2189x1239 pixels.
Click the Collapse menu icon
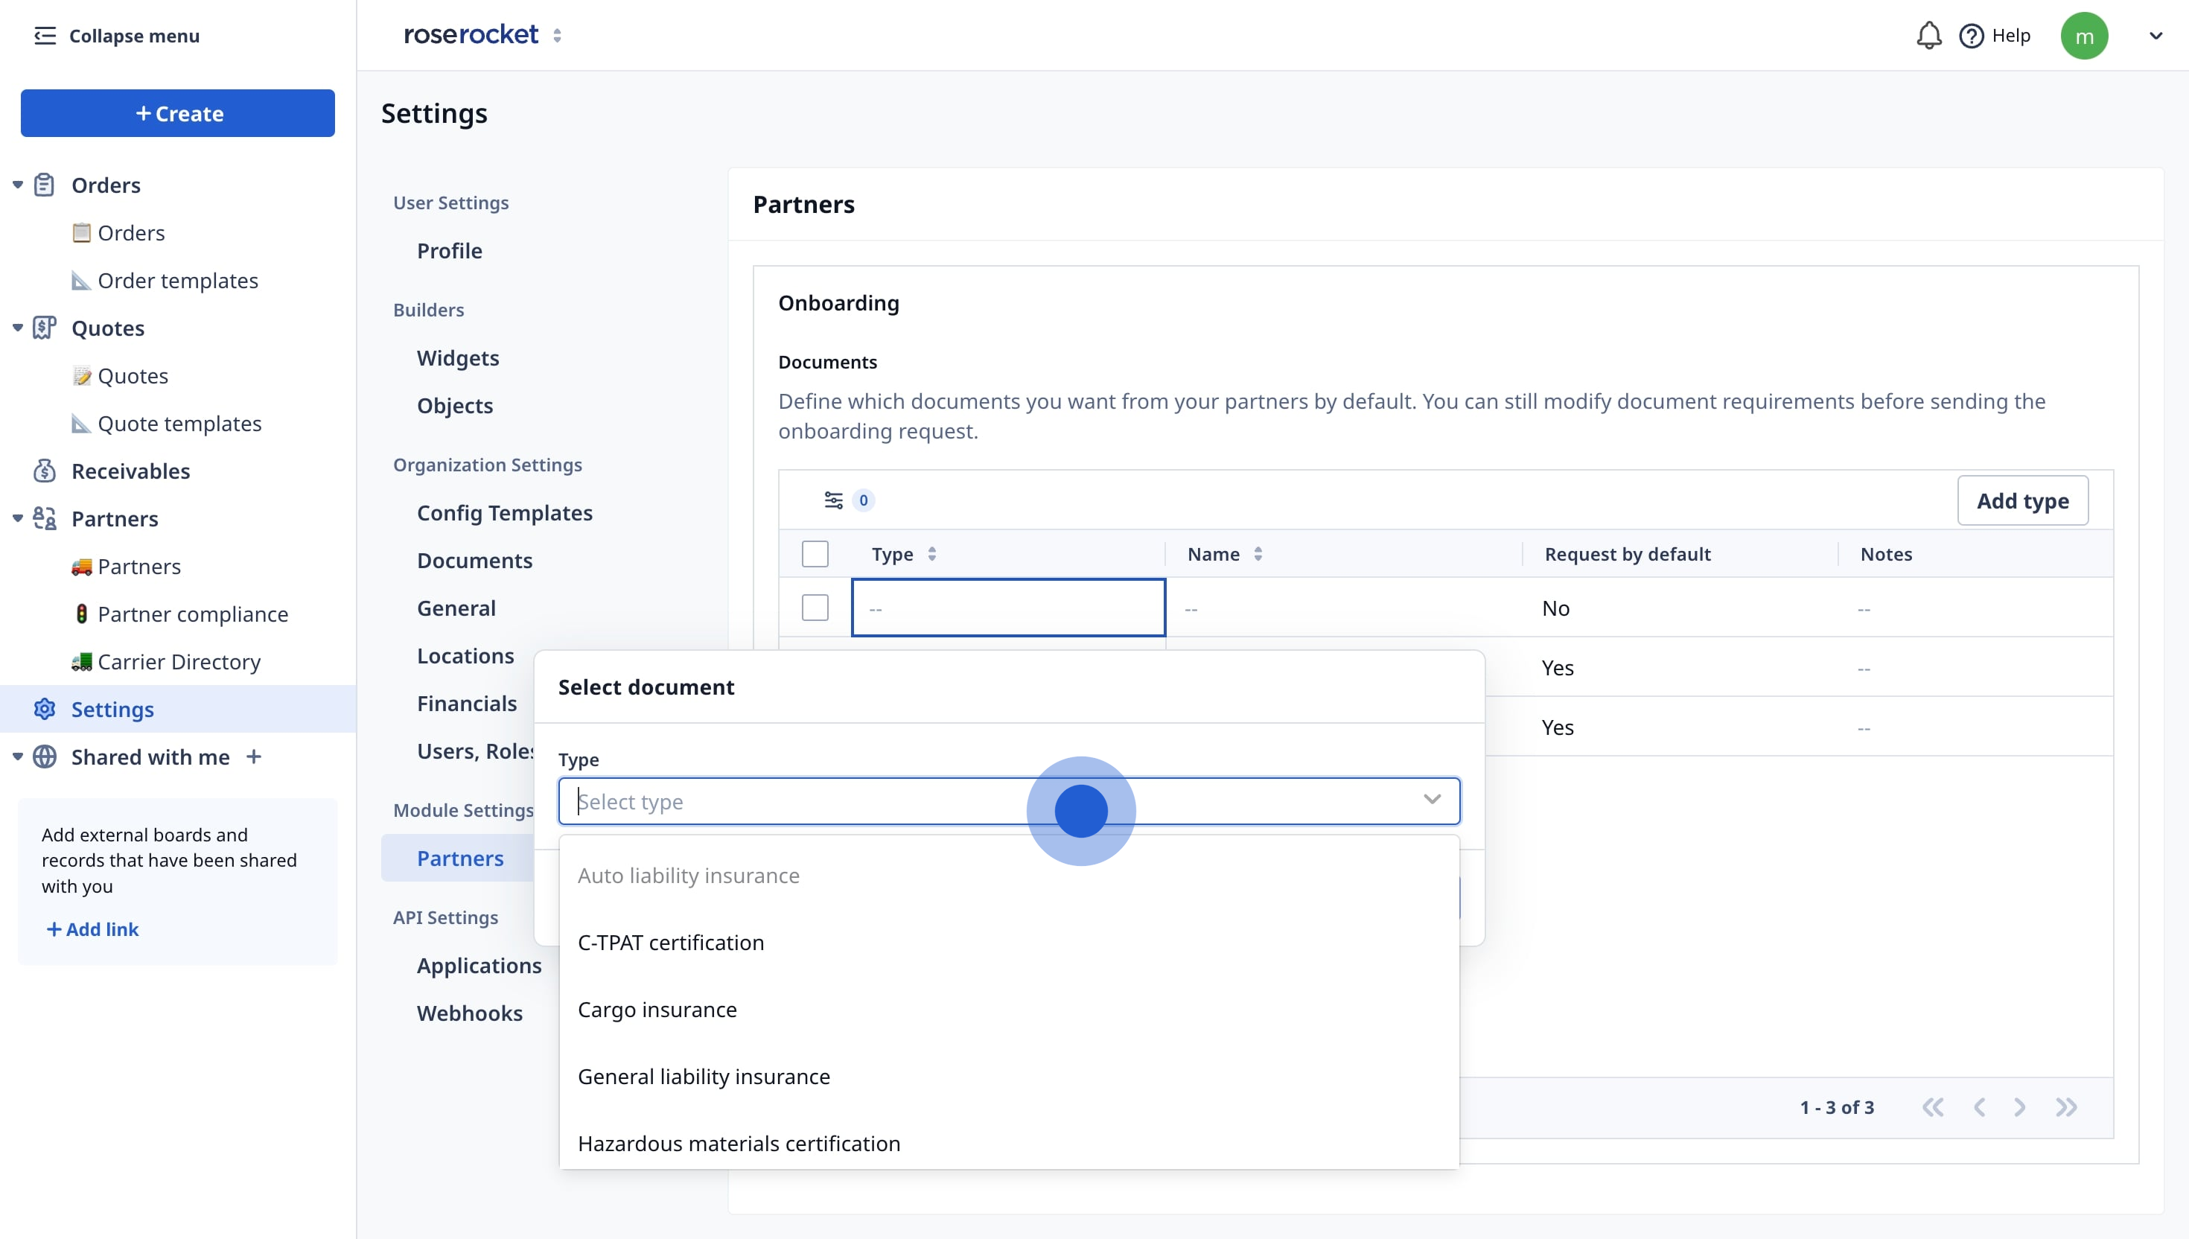(44, 36)
